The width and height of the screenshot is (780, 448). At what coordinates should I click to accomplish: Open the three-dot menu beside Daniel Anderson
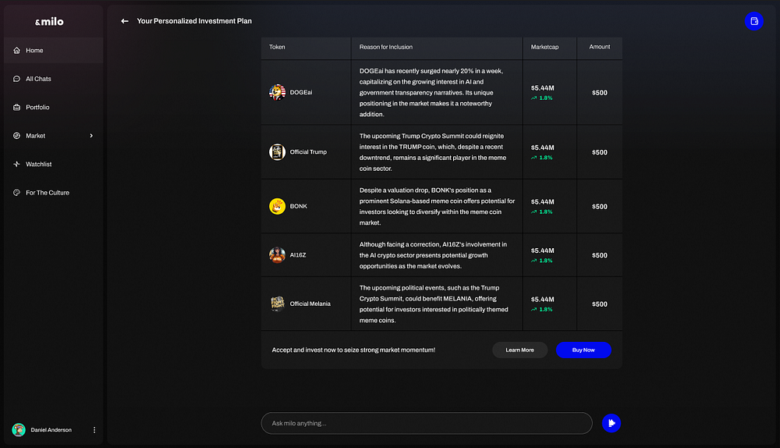(x=94, y=430)
